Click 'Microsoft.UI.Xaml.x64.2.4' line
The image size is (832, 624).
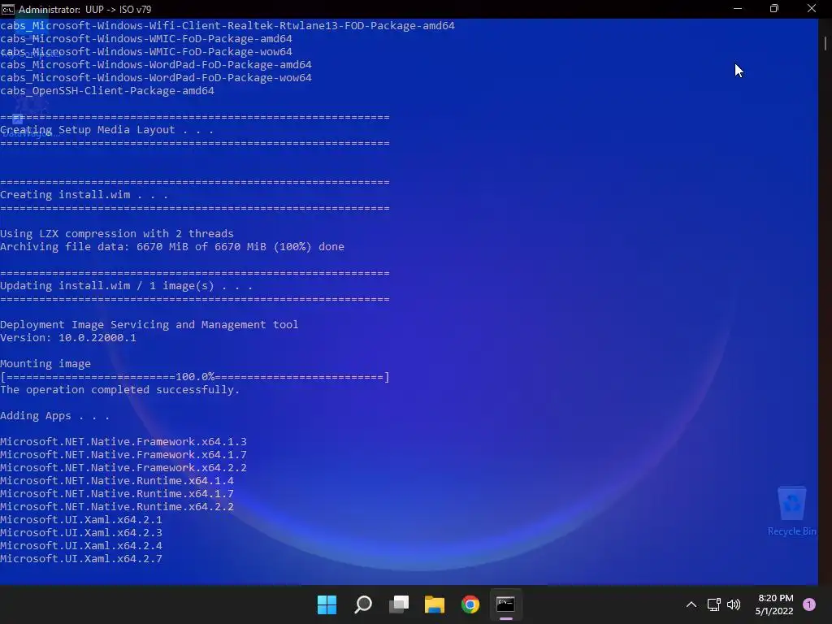click(x=81, y=545)
